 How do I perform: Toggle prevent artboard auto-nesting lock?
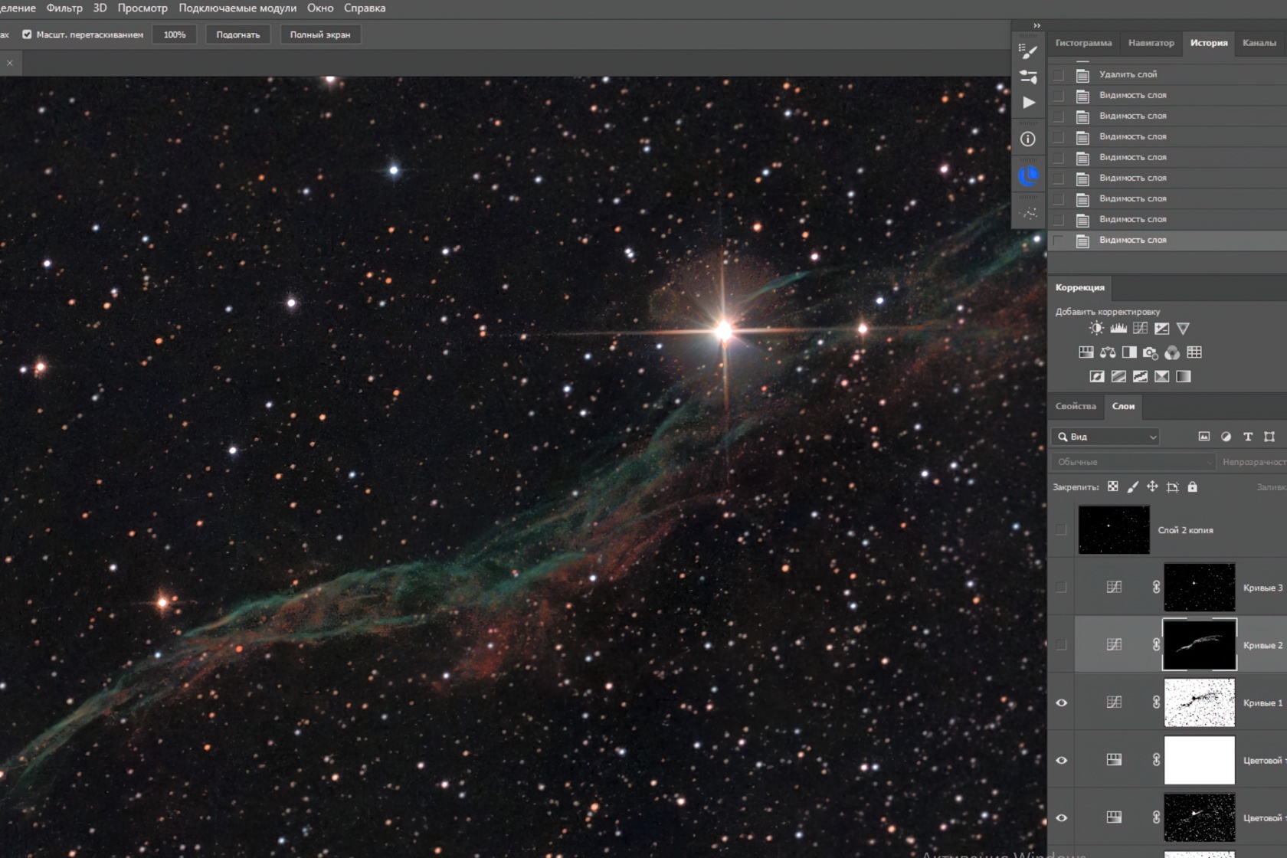[x=1173, y=486]
